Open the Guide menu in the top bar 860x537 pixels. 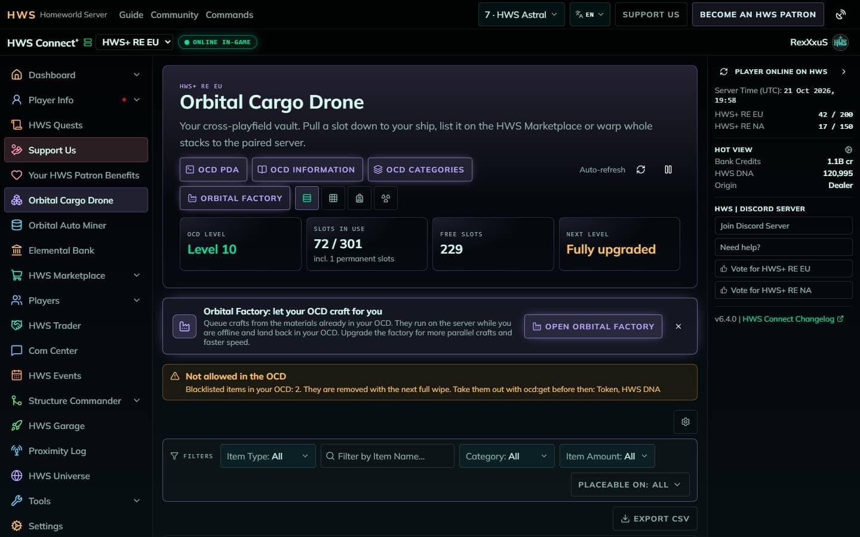click(131, 14)
